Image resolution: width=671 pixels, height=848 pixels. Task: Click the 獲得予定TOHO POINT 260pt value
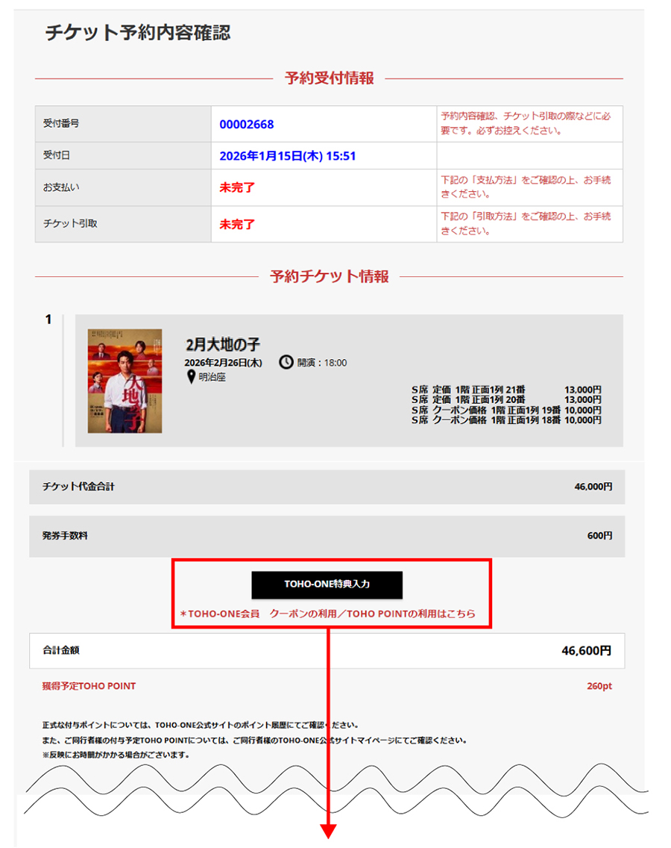coord(599,686)
